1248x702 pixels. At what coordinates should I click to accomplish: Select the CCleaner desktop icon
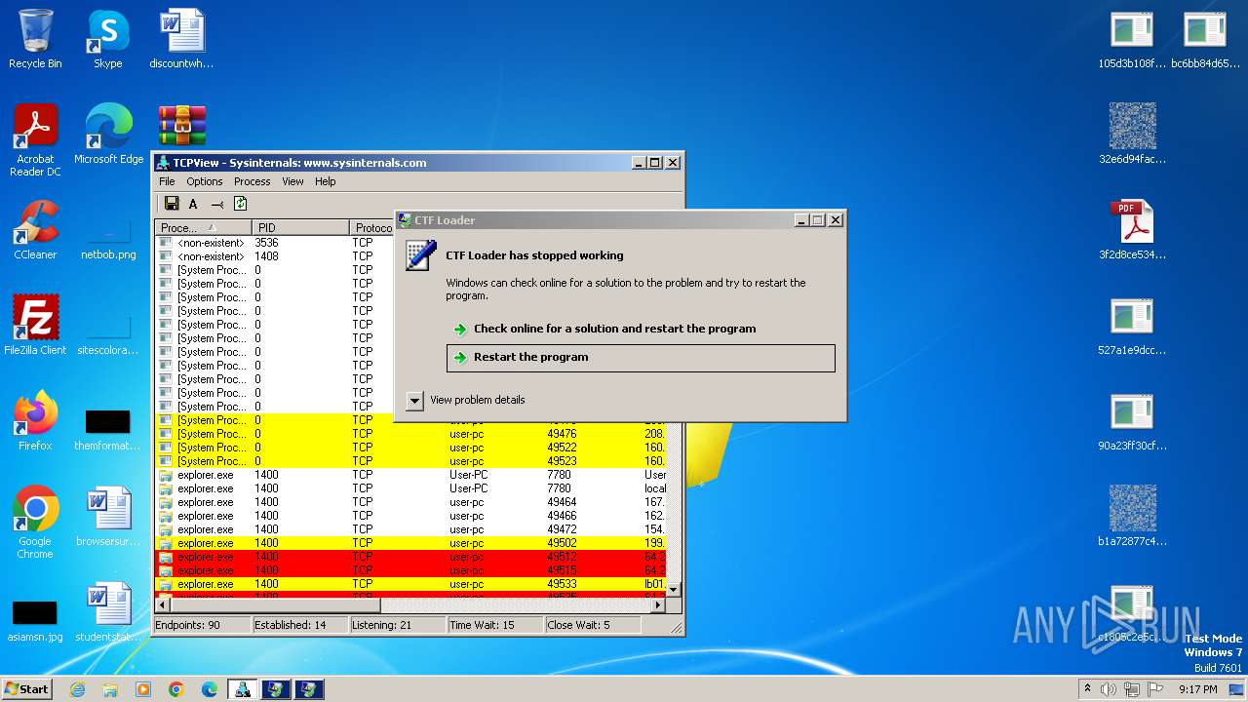(35, 231)
